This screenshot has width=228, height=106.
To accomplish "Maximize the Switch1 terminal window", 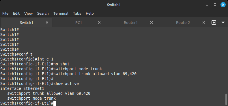I will click(215, 5).
